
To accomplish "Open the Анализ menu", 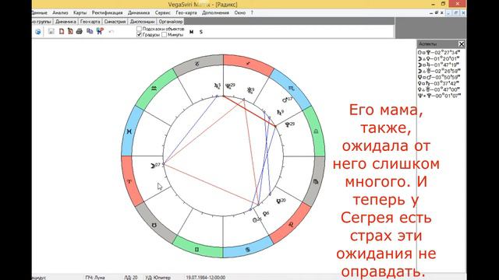I will [x=60, y=12].
